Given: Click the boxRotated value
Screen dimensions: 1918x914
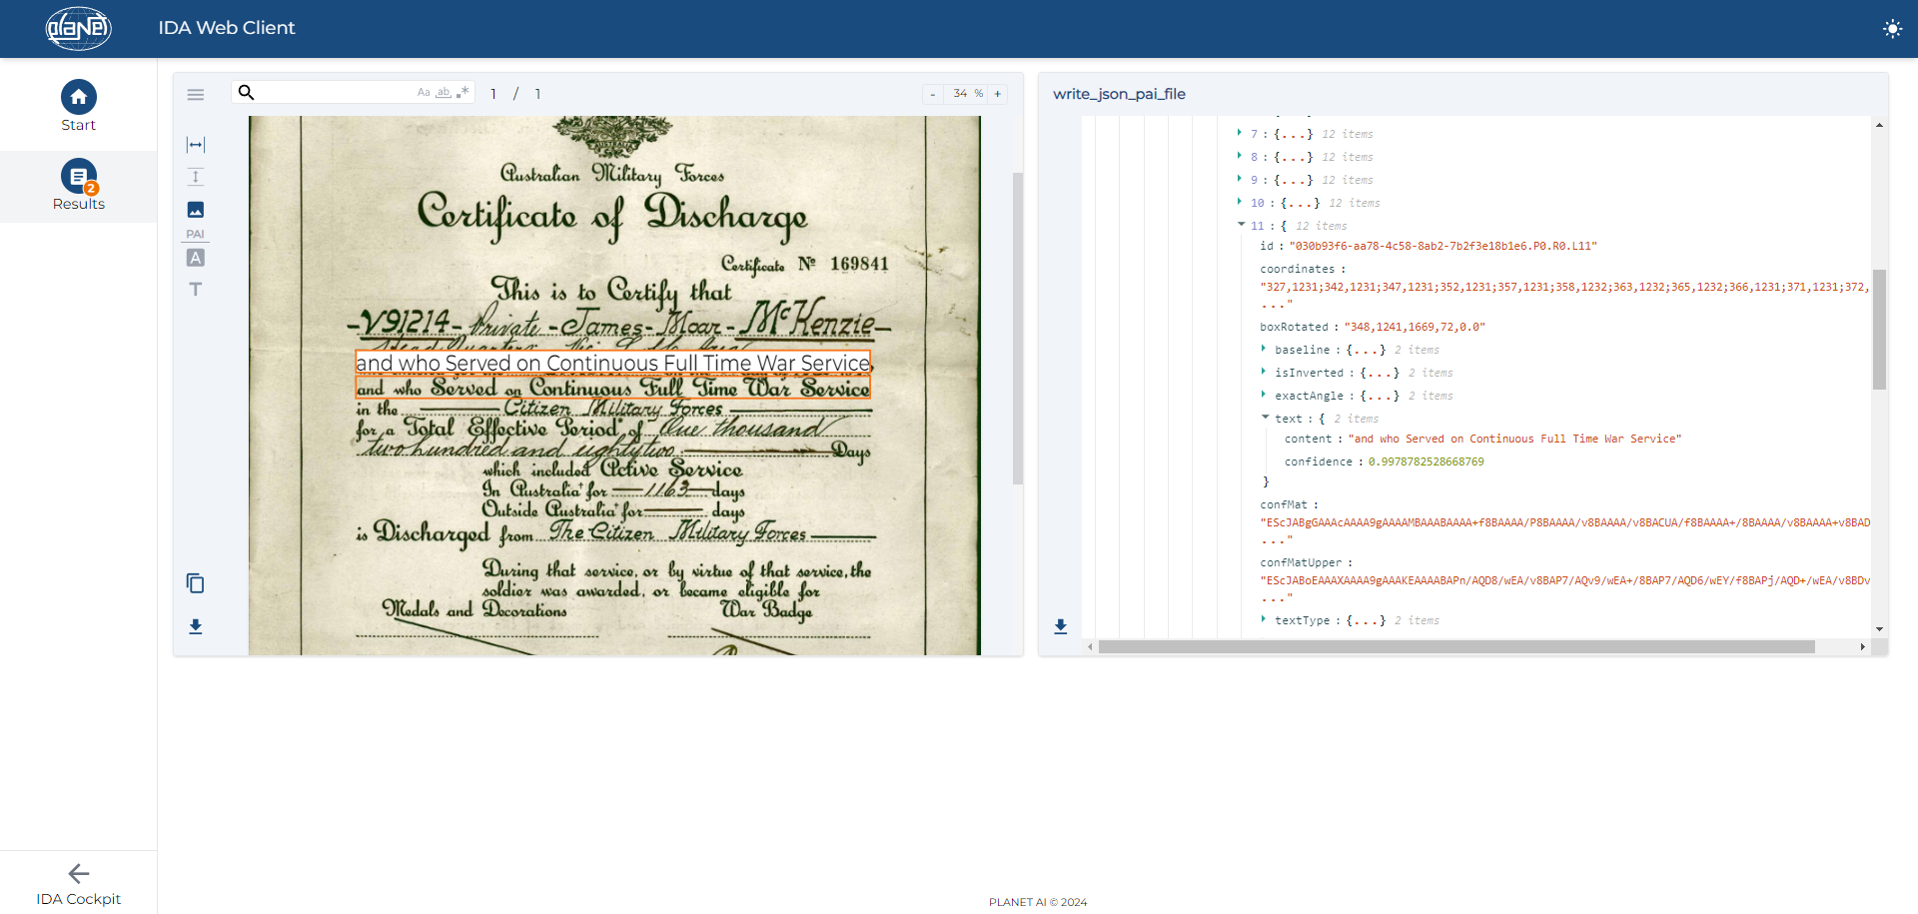Looking at the screenshot, I should point(1415,327).
